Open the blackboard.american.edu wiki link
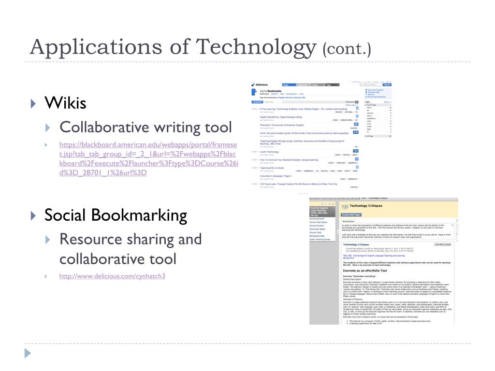This screenshot has height=371, width=495. [149, 158]
